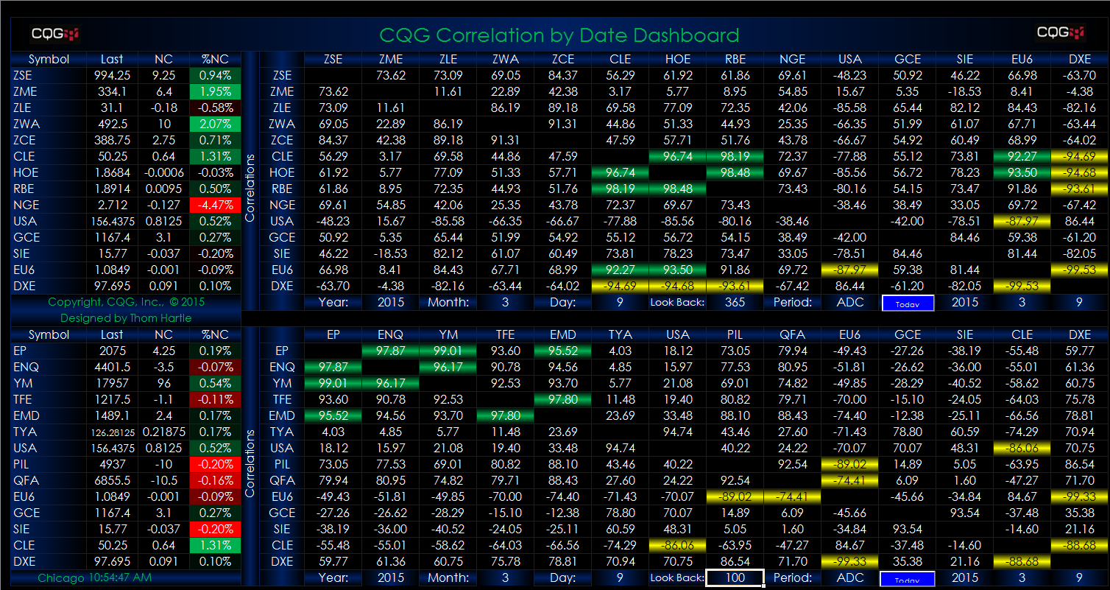Click the QFA column header in lower matrix
Viewport: 1110px width, 590px height.
pos(792,334)
